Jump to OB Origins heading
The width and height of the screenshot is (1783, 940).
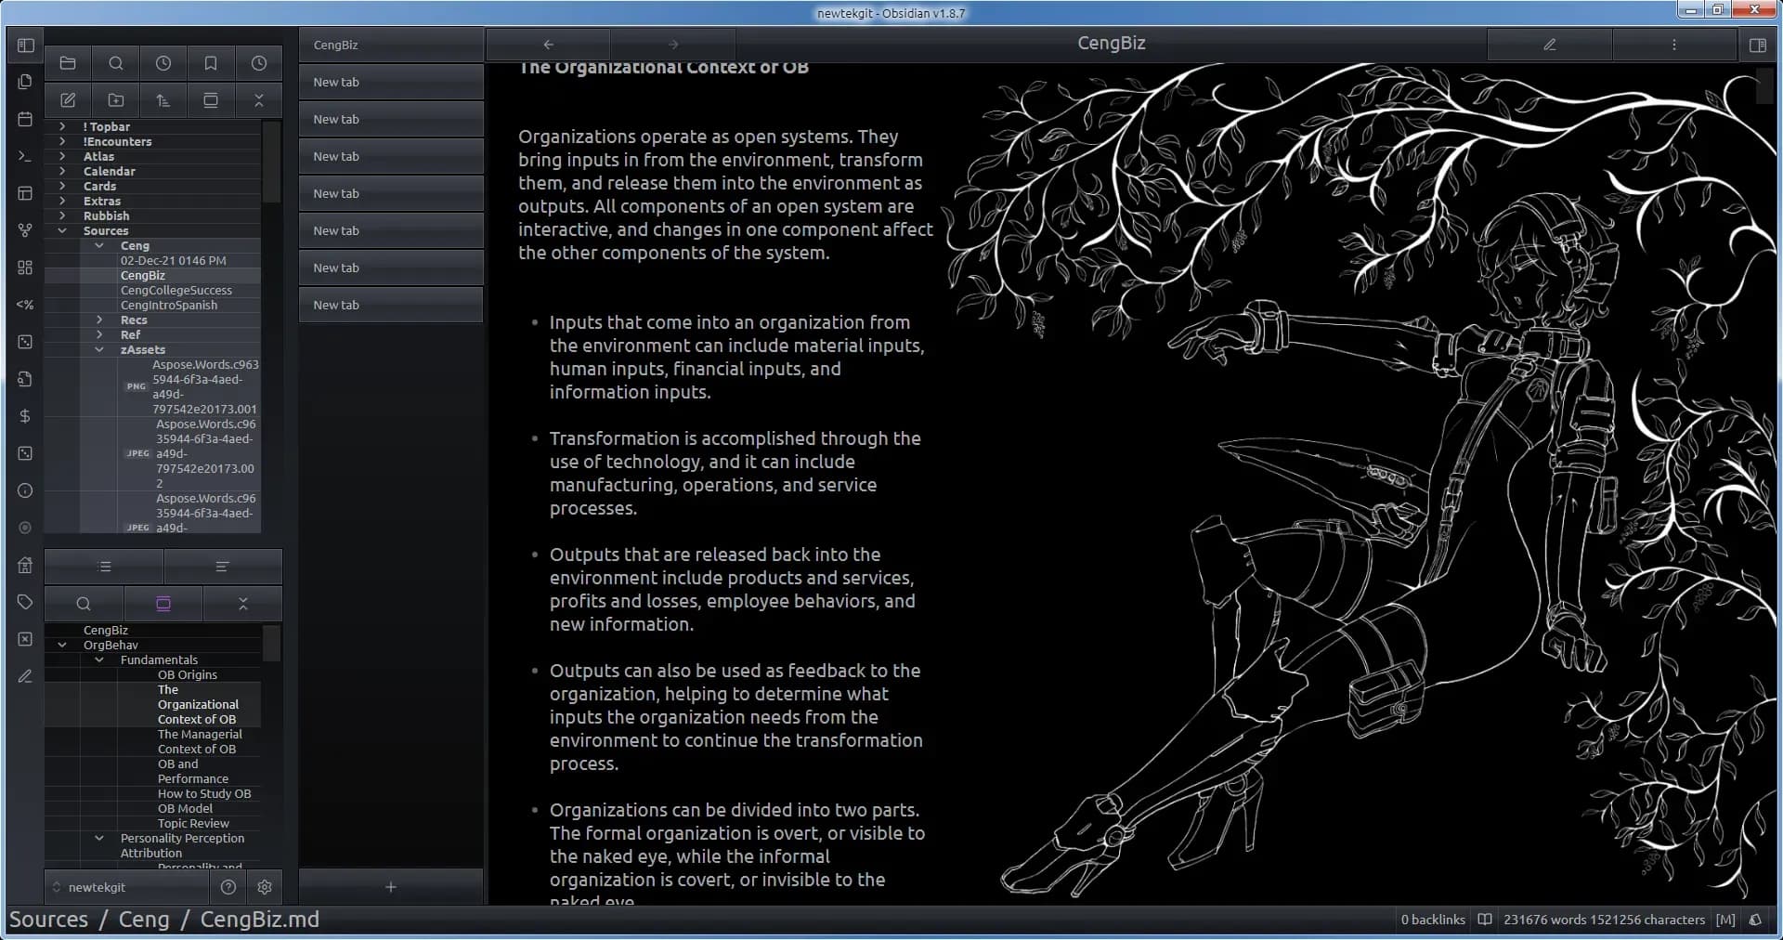[x=188, y=674]
